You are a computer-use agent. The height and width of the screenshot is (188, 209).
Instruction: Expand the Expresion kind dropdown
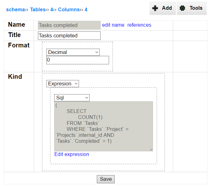[x=63, y=83]
